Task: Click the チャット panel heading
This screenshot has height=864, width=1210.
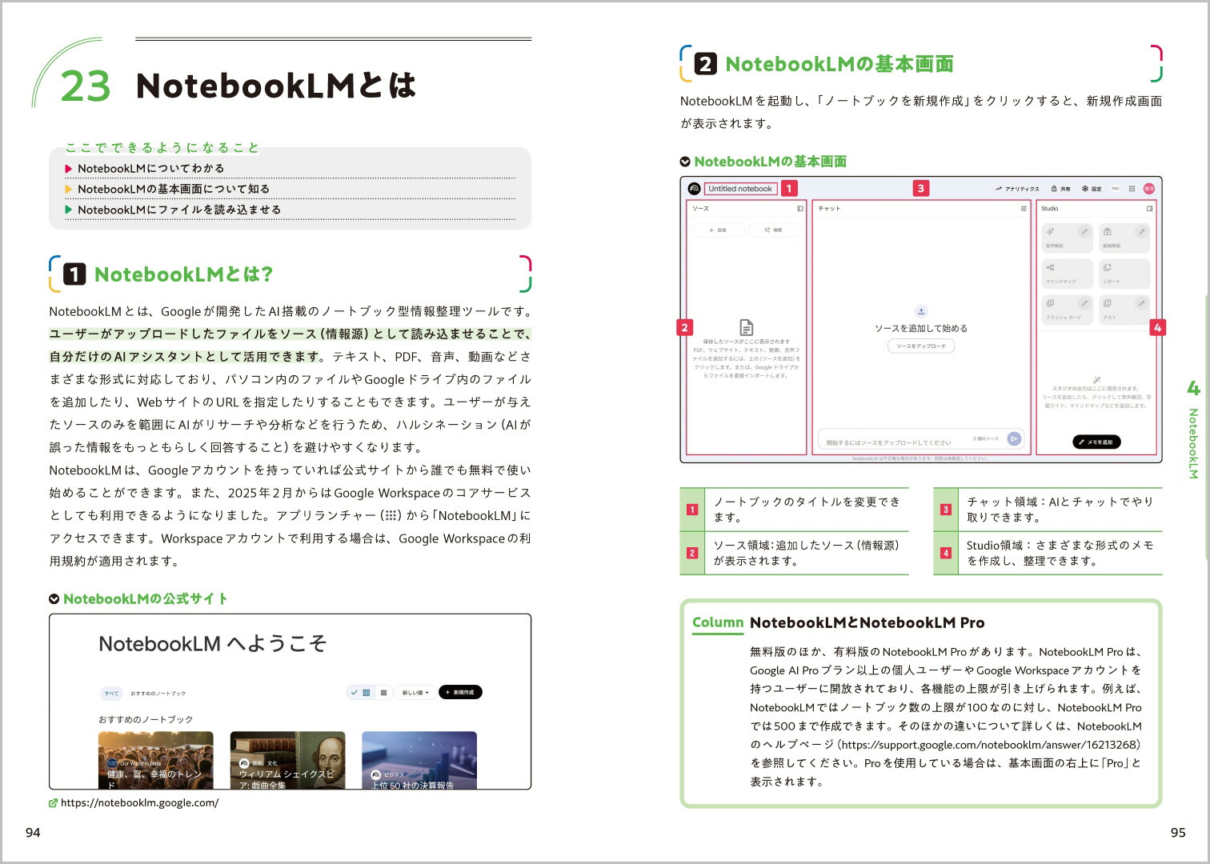Action: pos(829,208)
